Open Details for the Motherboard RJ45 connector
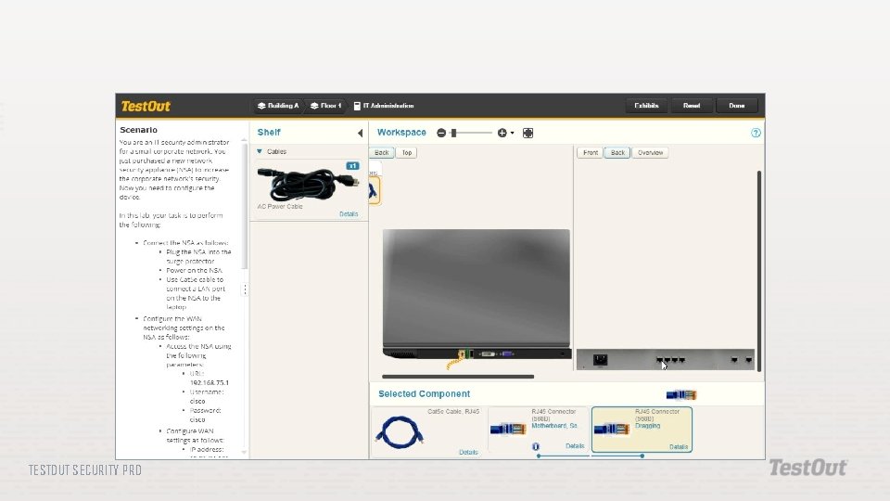This screenshot has height=501, width=890. (x=575, y=446)
